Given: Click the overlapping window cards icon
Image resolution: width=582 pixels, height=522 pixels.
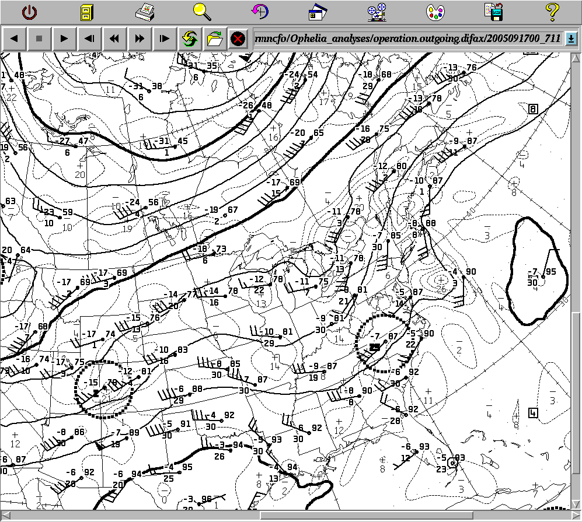Looking at the screenshot, I should [x=319, y=12].
